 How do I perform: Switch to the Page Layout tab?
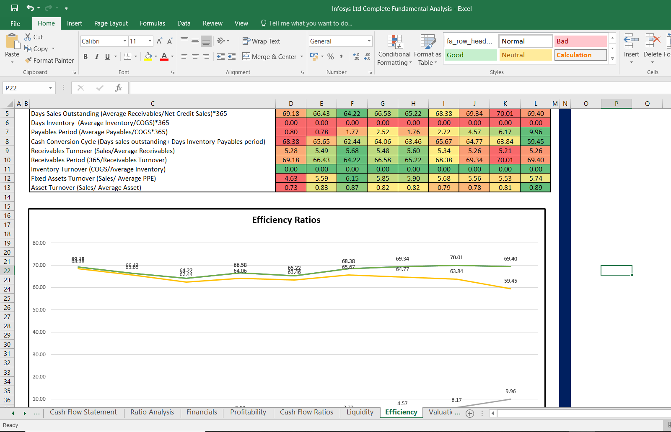pyautogui.click(x=111, y=23)
